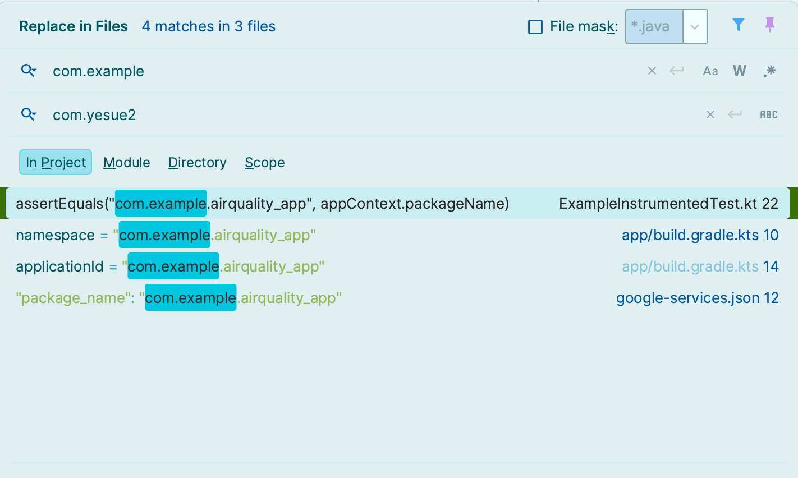This screenshot has height=478, width=798.
Task: Switch to Module scope tab
Action: 127,162
